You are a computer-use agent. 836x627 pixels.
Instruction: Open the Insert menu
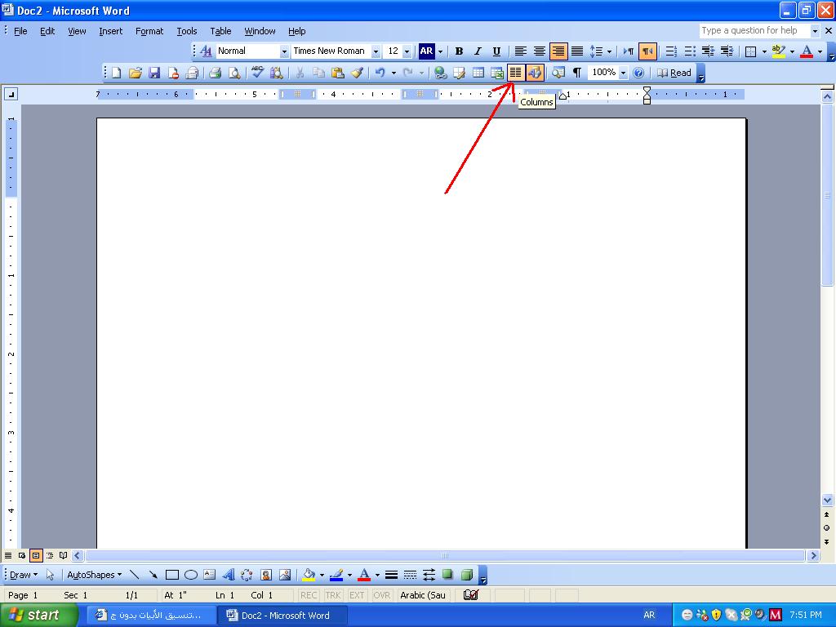point(110,31)
